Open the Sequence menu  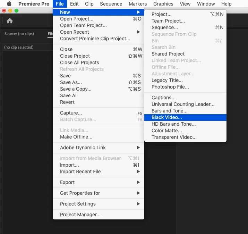tap(111, 4)
